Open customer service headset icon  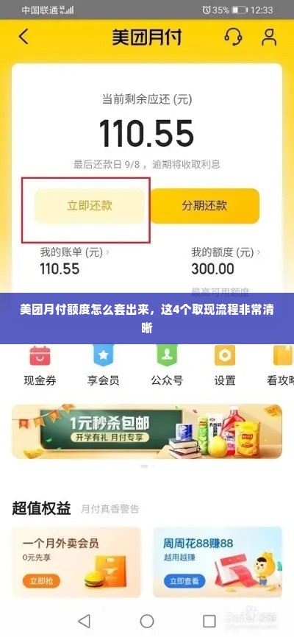pyautogui.click(x=233, y=37)
